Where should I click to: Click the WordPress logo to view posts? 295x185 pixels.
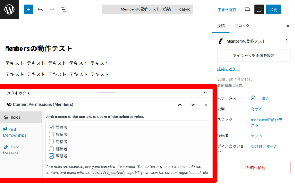(9, 9)
